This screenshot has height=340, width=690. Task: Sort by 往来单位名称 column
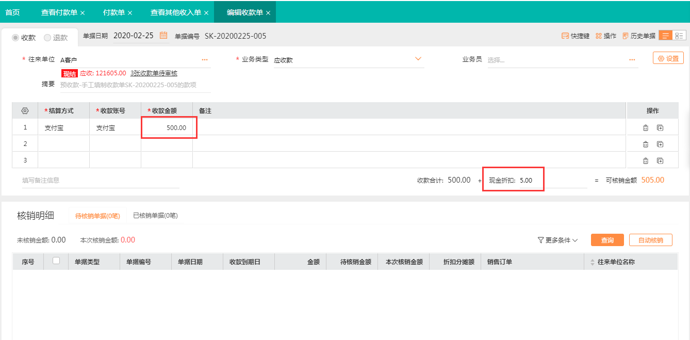(x=593, y=262)
